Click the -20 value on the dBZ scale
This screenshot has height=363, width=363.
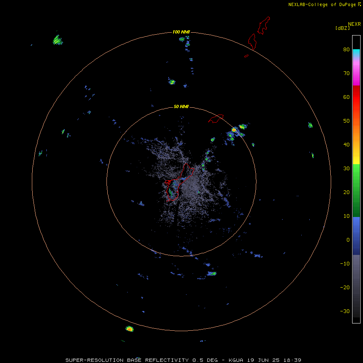(x=345, y=288)
